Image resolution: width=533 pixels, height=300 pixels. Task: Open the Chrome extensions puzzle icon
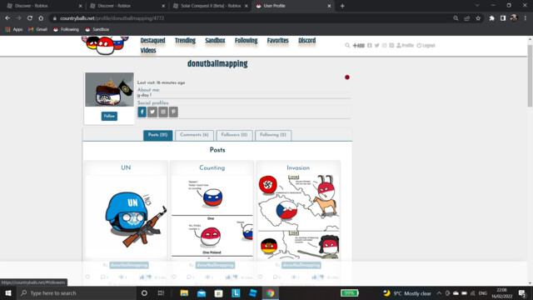click(x=491, y=18)
